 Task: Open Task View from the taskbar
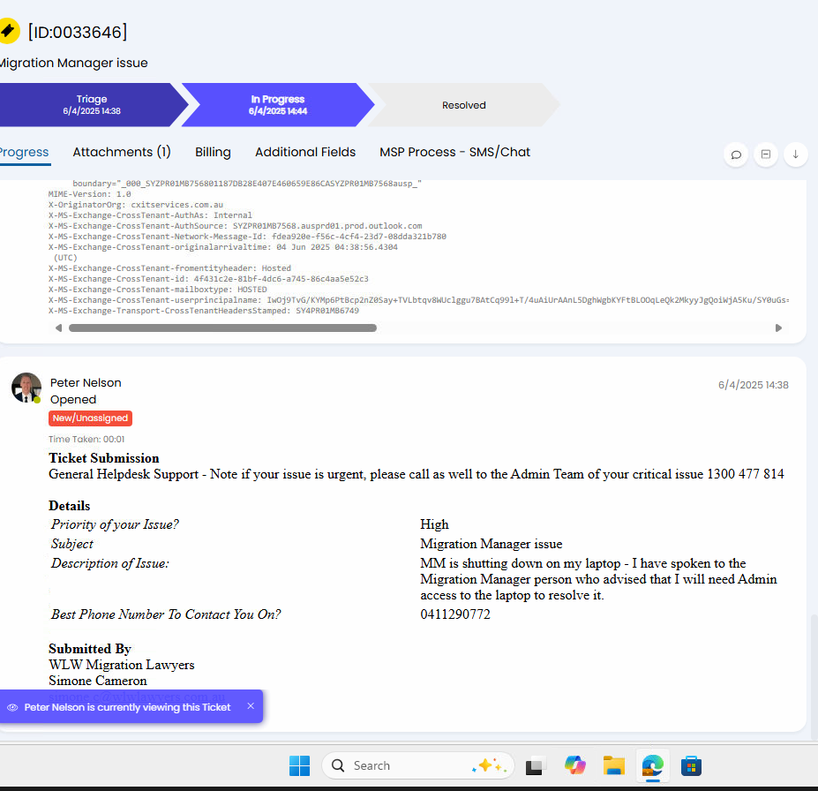[x=534, y=766]
